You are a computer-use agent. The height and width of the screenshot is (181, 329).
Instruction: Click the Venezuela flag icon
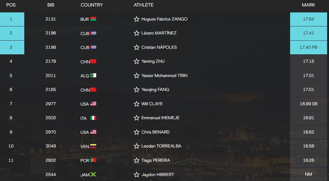pyautogui.click(x=93, y=146)
